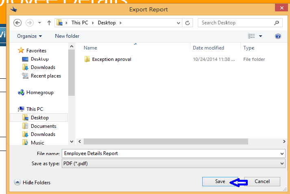The width and height of the screenshot is (290, 194).
Task: Select Favorites in navigation pane
Action: pos(36,51)
